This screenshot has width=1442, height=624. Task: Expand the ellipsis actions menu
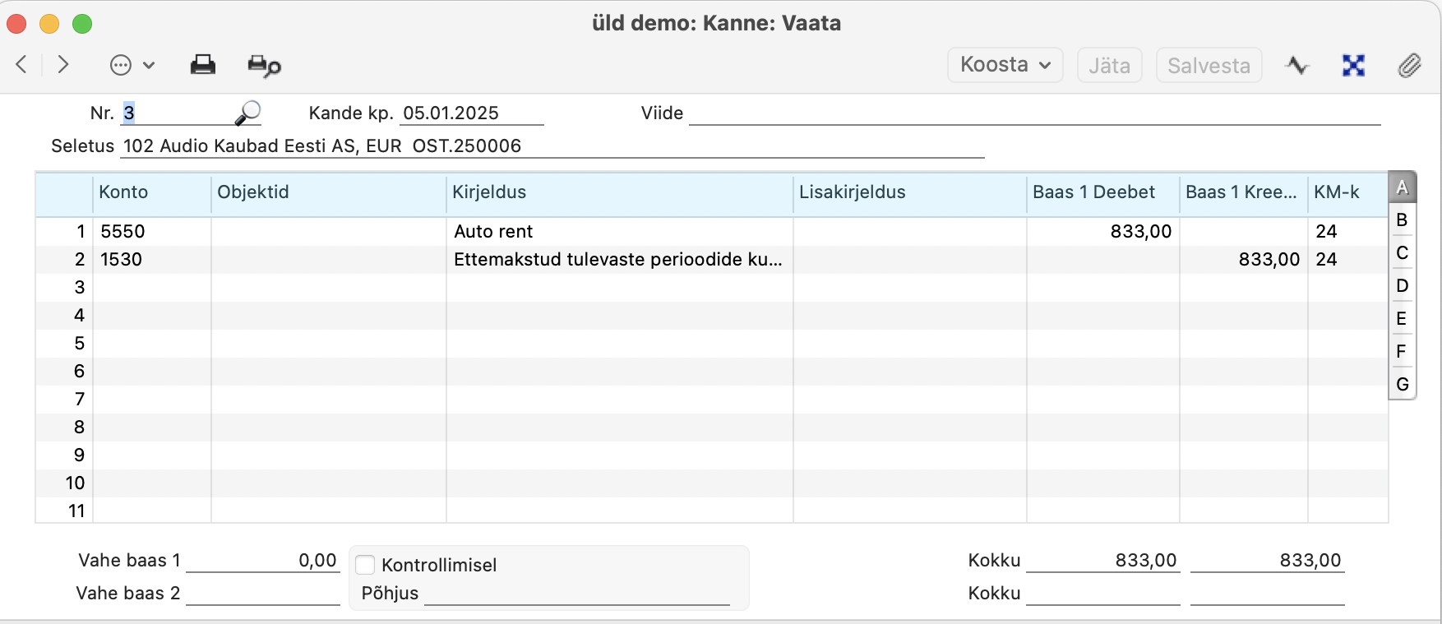pyautogui.click(x=132, y=65)
